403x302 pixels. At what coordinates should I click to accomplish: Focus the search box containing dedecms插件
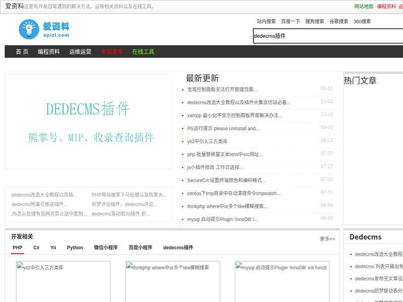click(328, 36)
